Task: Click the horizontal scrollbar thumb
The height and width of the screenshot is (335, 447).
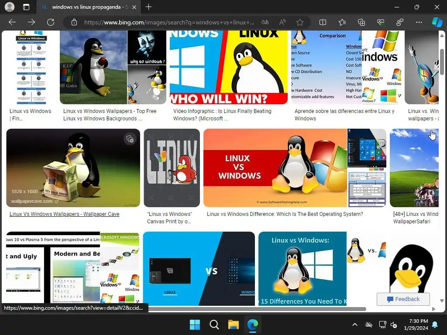Action: point(257,309)
